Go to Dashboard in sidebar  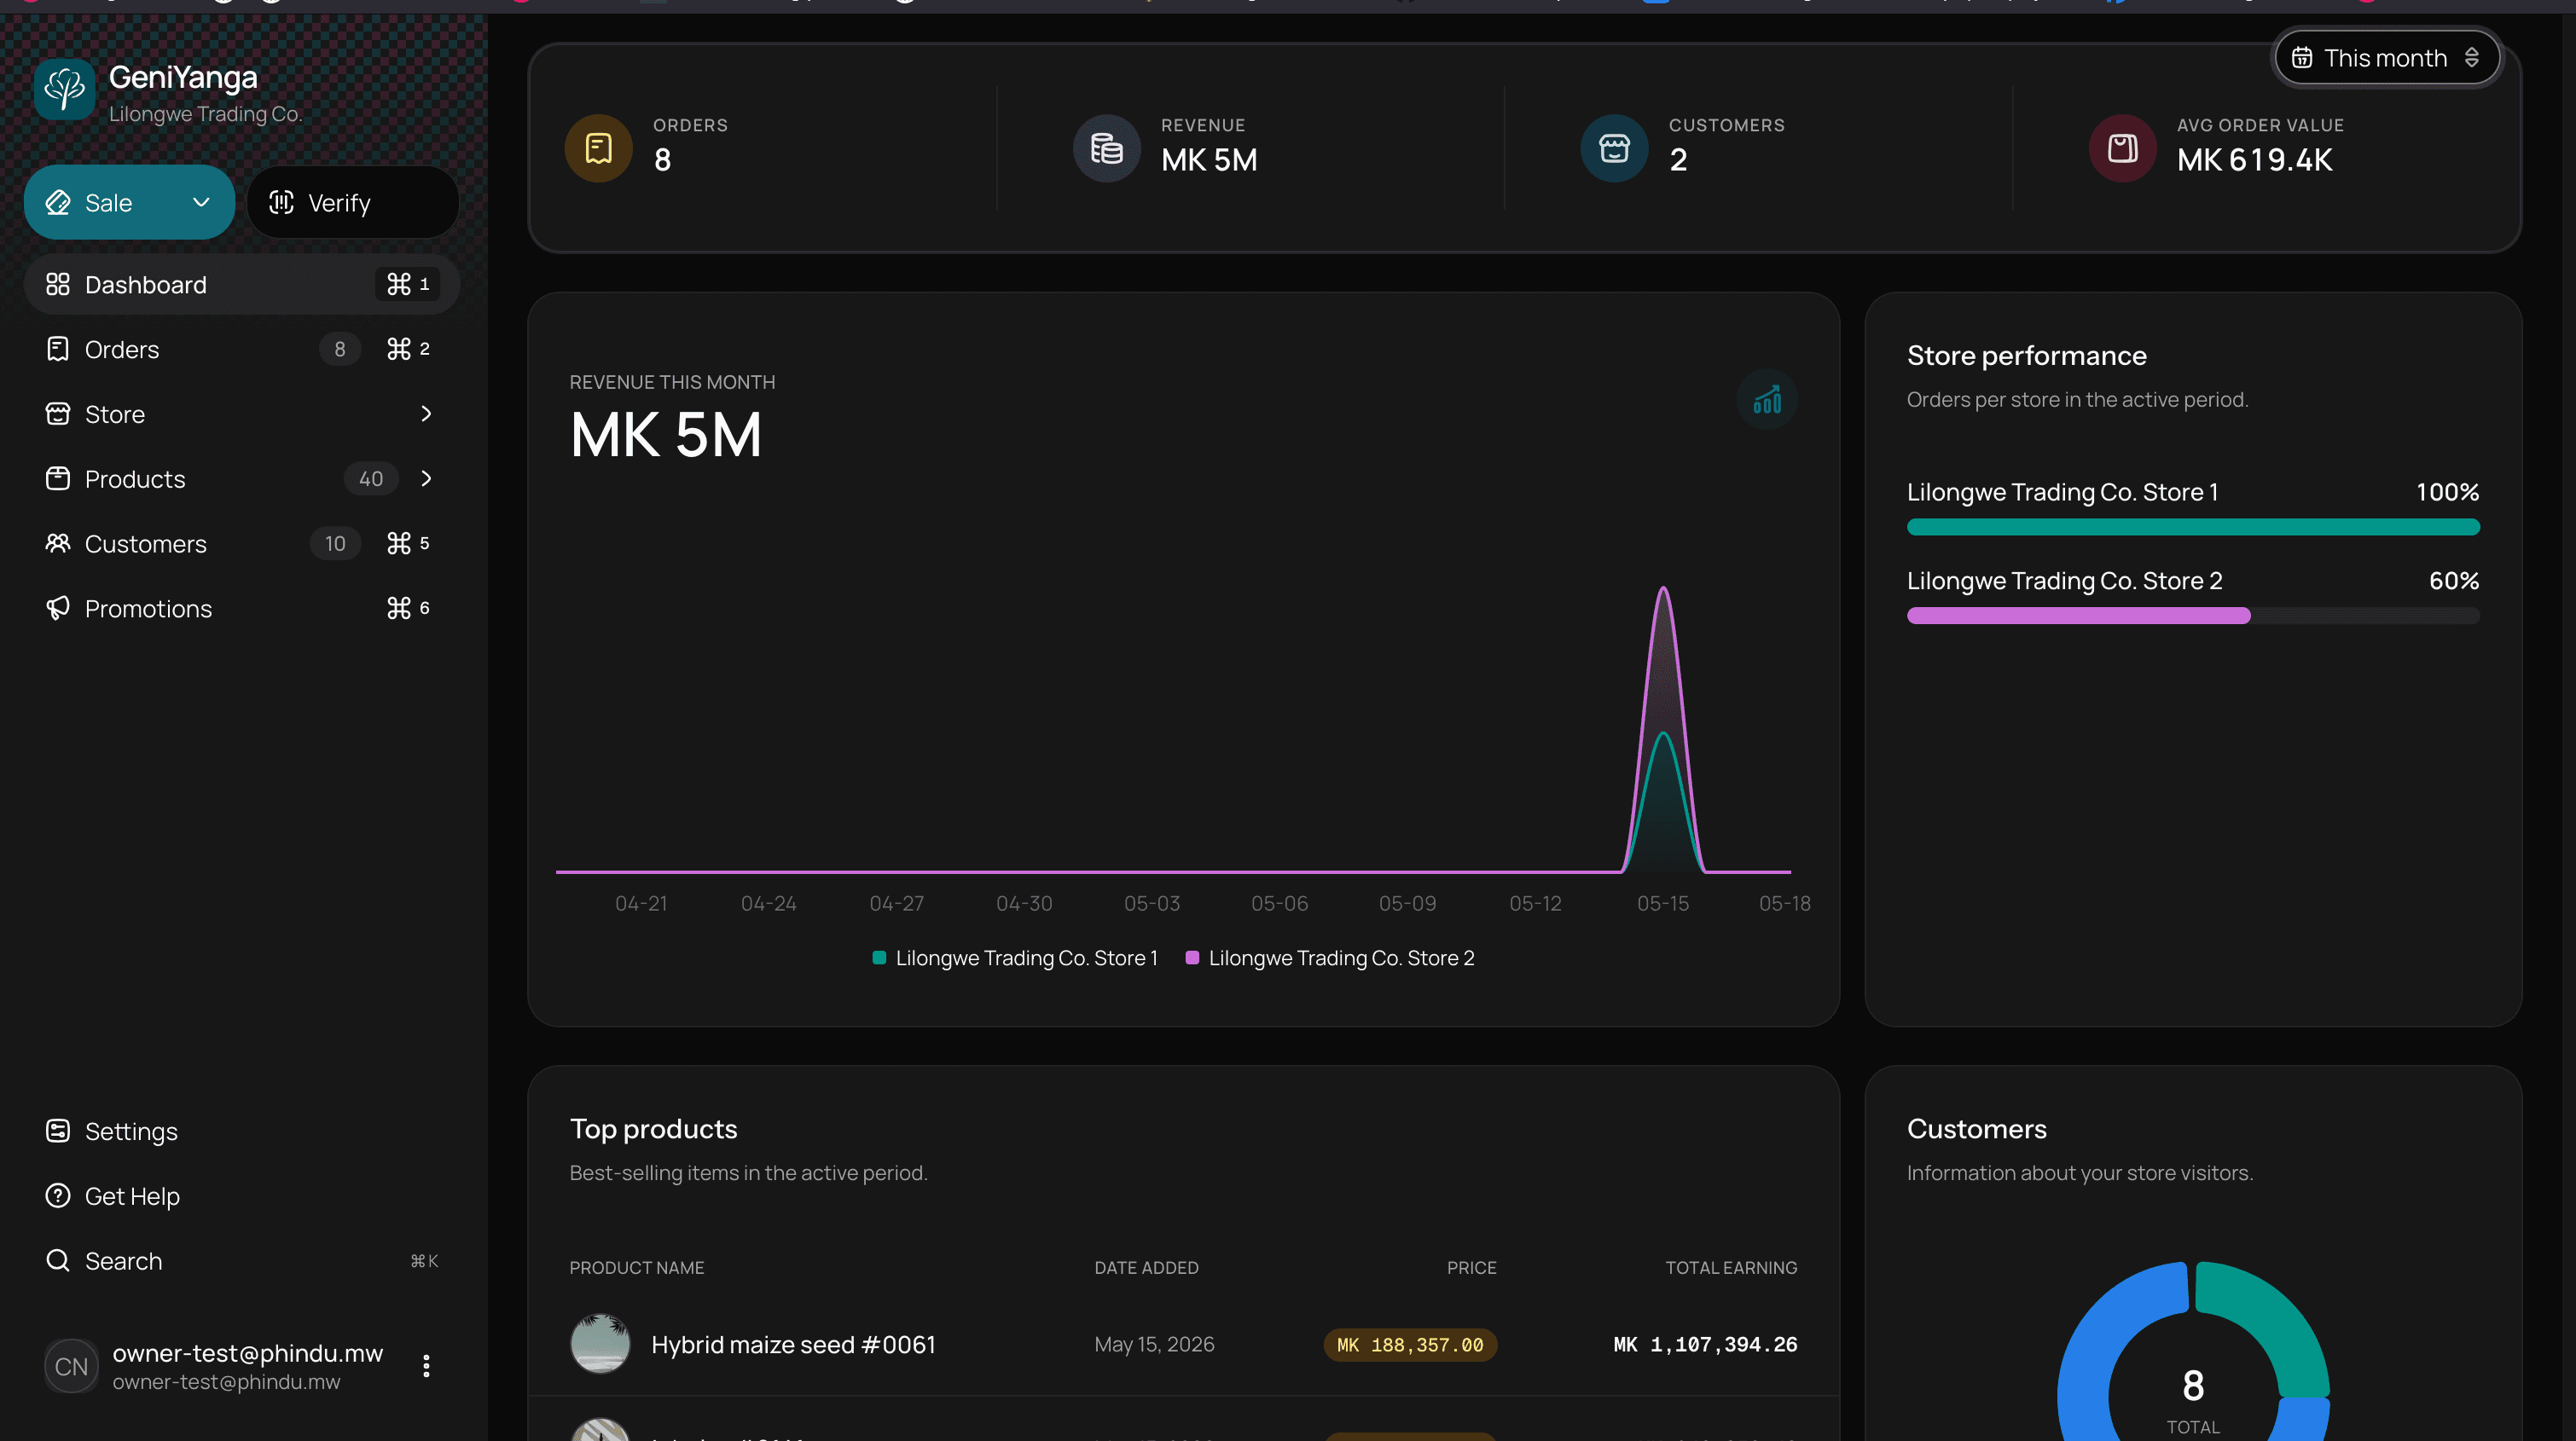click(241, 285)
